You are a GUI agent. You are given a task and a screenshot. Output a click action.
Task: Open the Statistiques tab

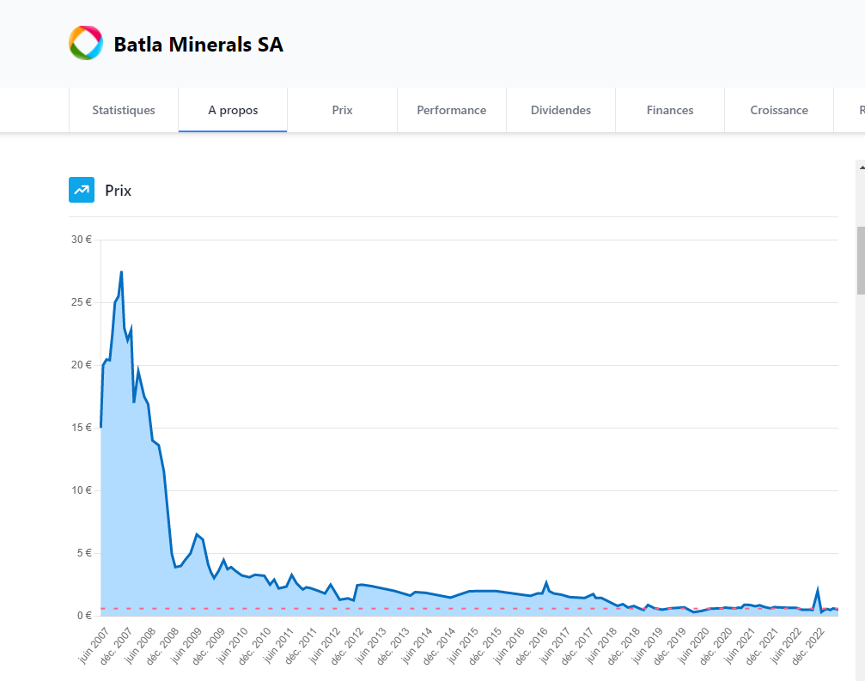(124, 110)
